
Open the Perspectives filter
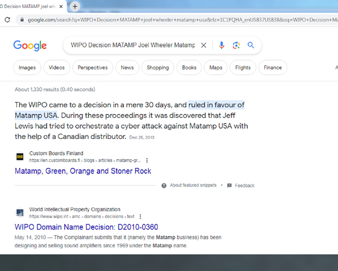[93, 67]
